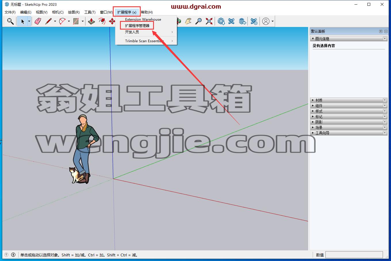Viewport: 391px width, 261px height.
Task: Pick the Pan hand tool
Action: click(x=188, y=21)
